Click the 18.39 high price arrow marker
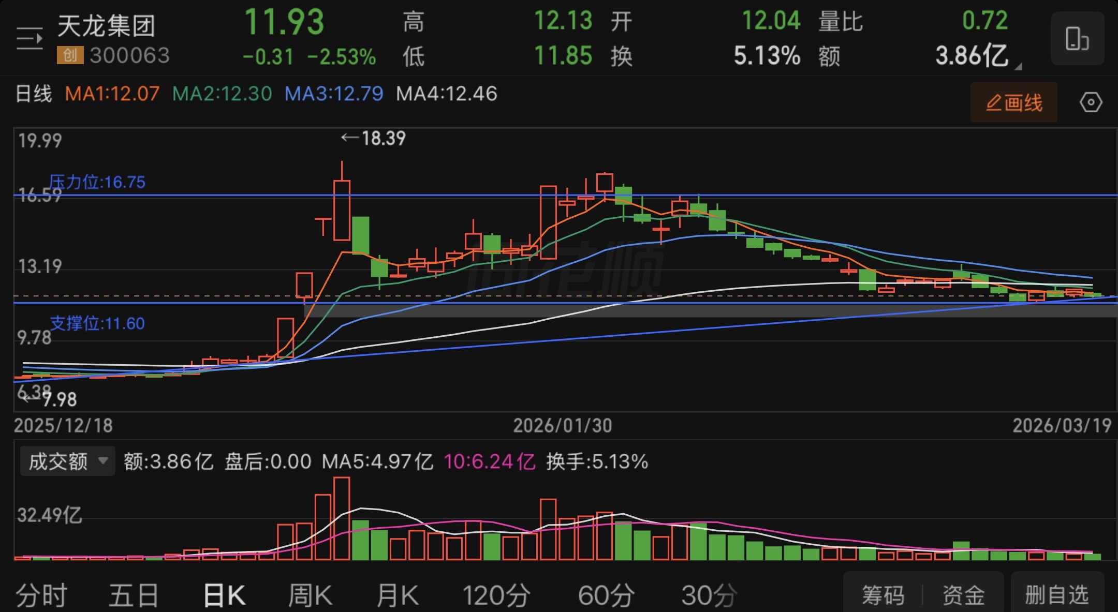Screen dimensions: 1118x612 (374, 138)
